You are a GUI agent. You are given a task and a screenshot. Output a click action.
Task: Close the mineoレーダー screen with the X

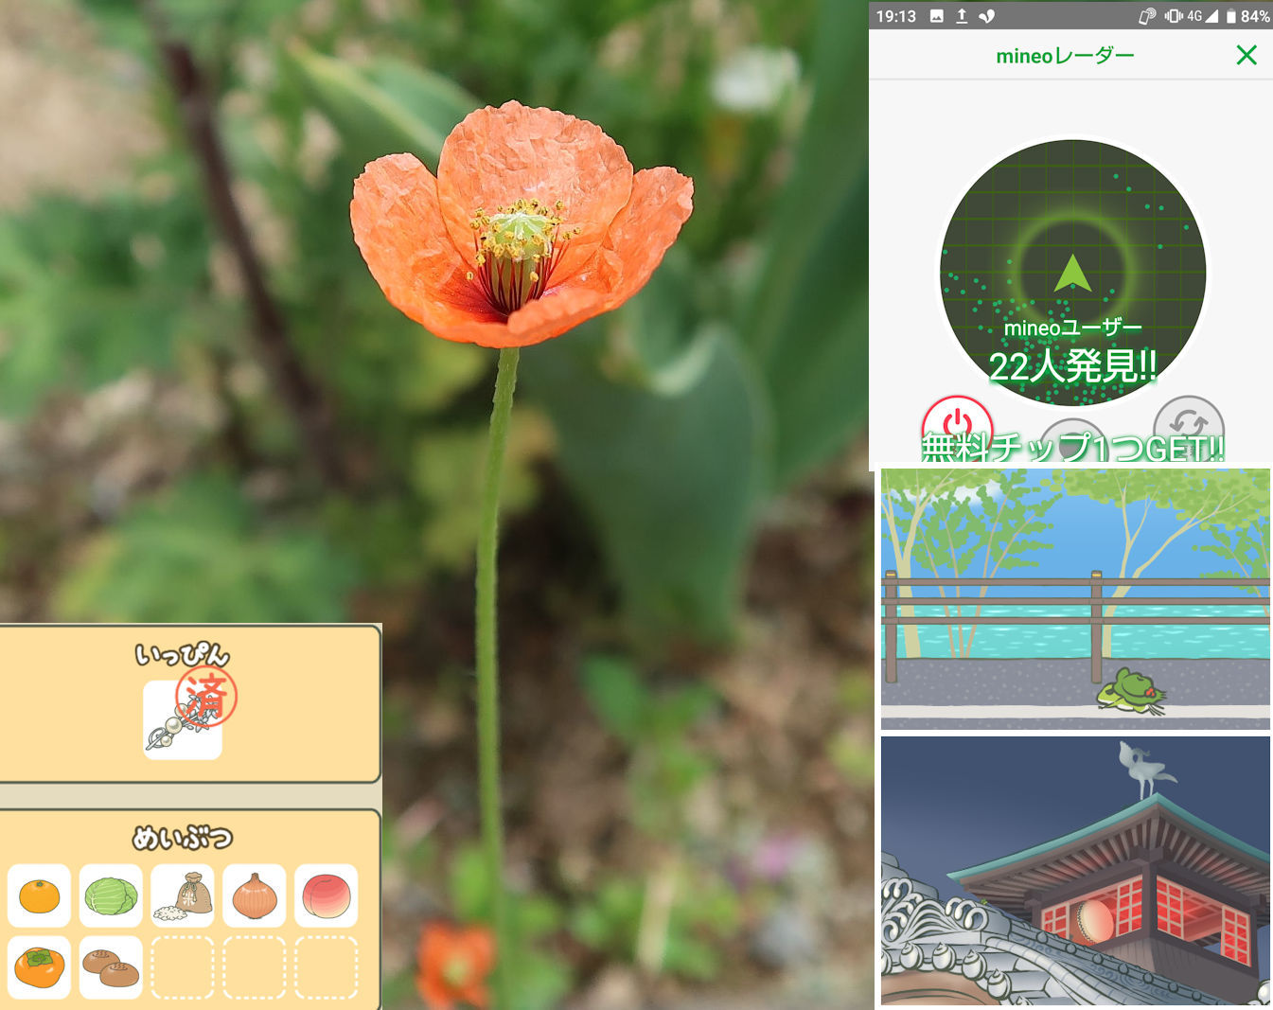click(1246, 55)
